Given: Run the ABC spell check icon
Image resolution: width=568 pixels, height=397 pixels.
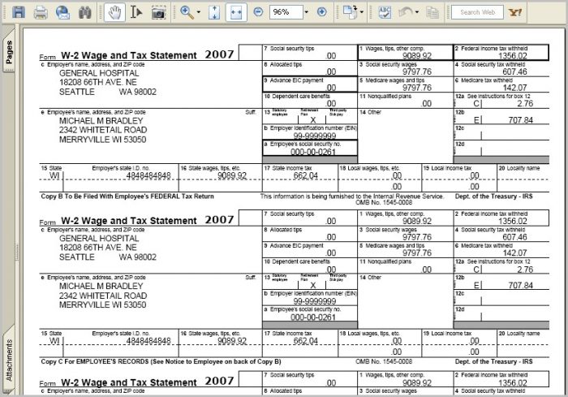Looking at the screenshot, I should click(385, 12).
